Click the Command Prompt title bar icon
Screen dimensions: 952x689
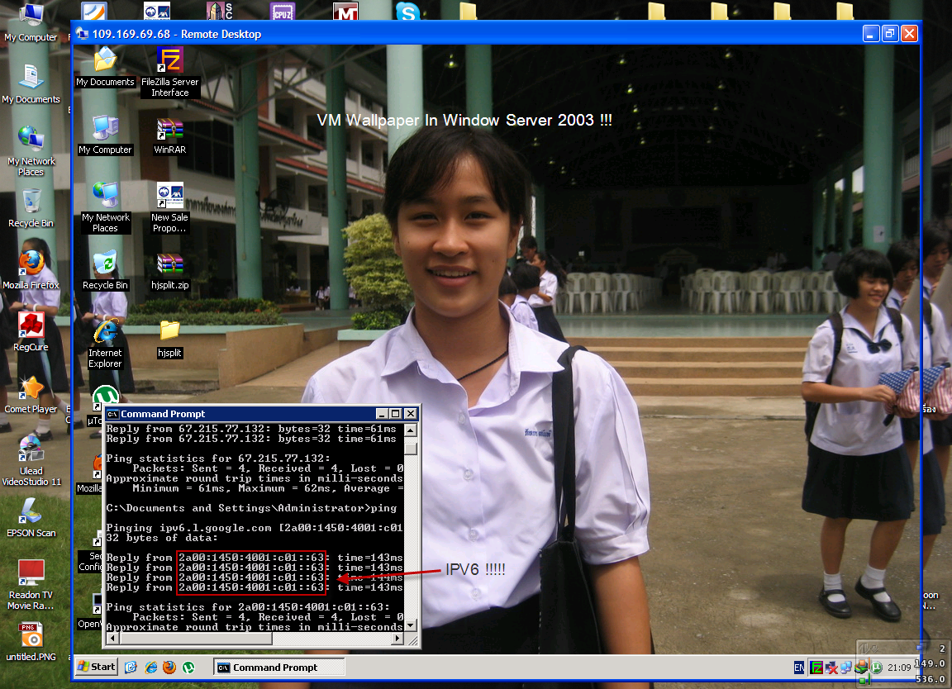click(x=113, y=414)
